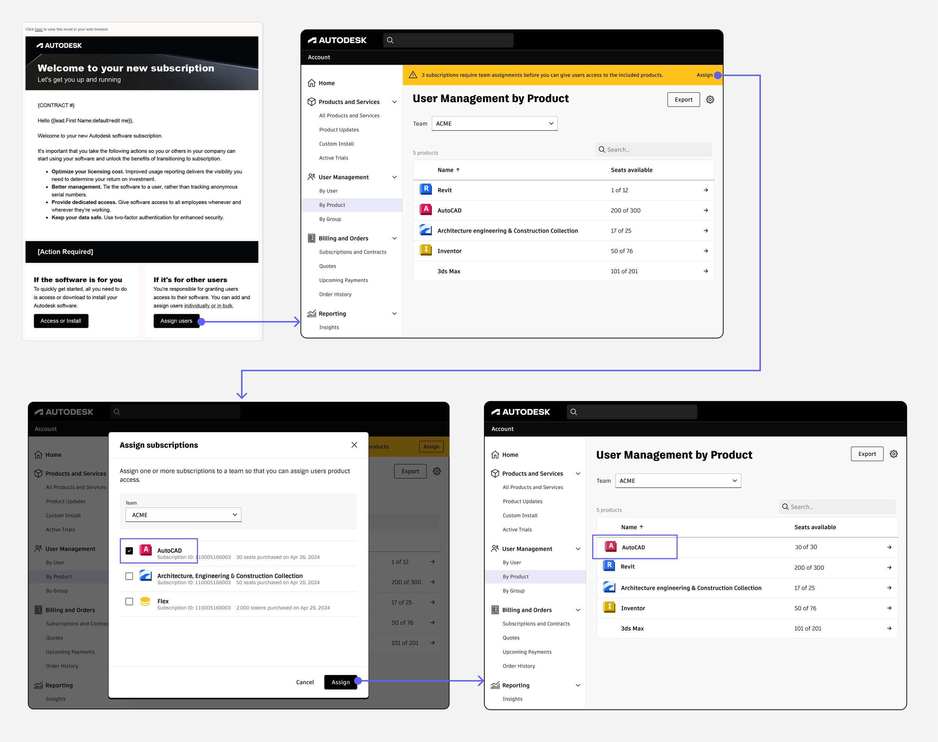The width and height of the screenshot is (938, 742).
Task: Click the search magnifier in the upper window's header
Action: (x=390, y=41)
